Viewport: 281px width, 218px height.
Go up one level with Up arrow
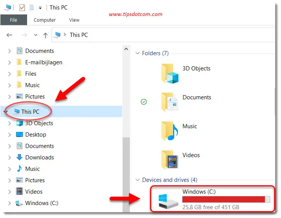(45, 35)
